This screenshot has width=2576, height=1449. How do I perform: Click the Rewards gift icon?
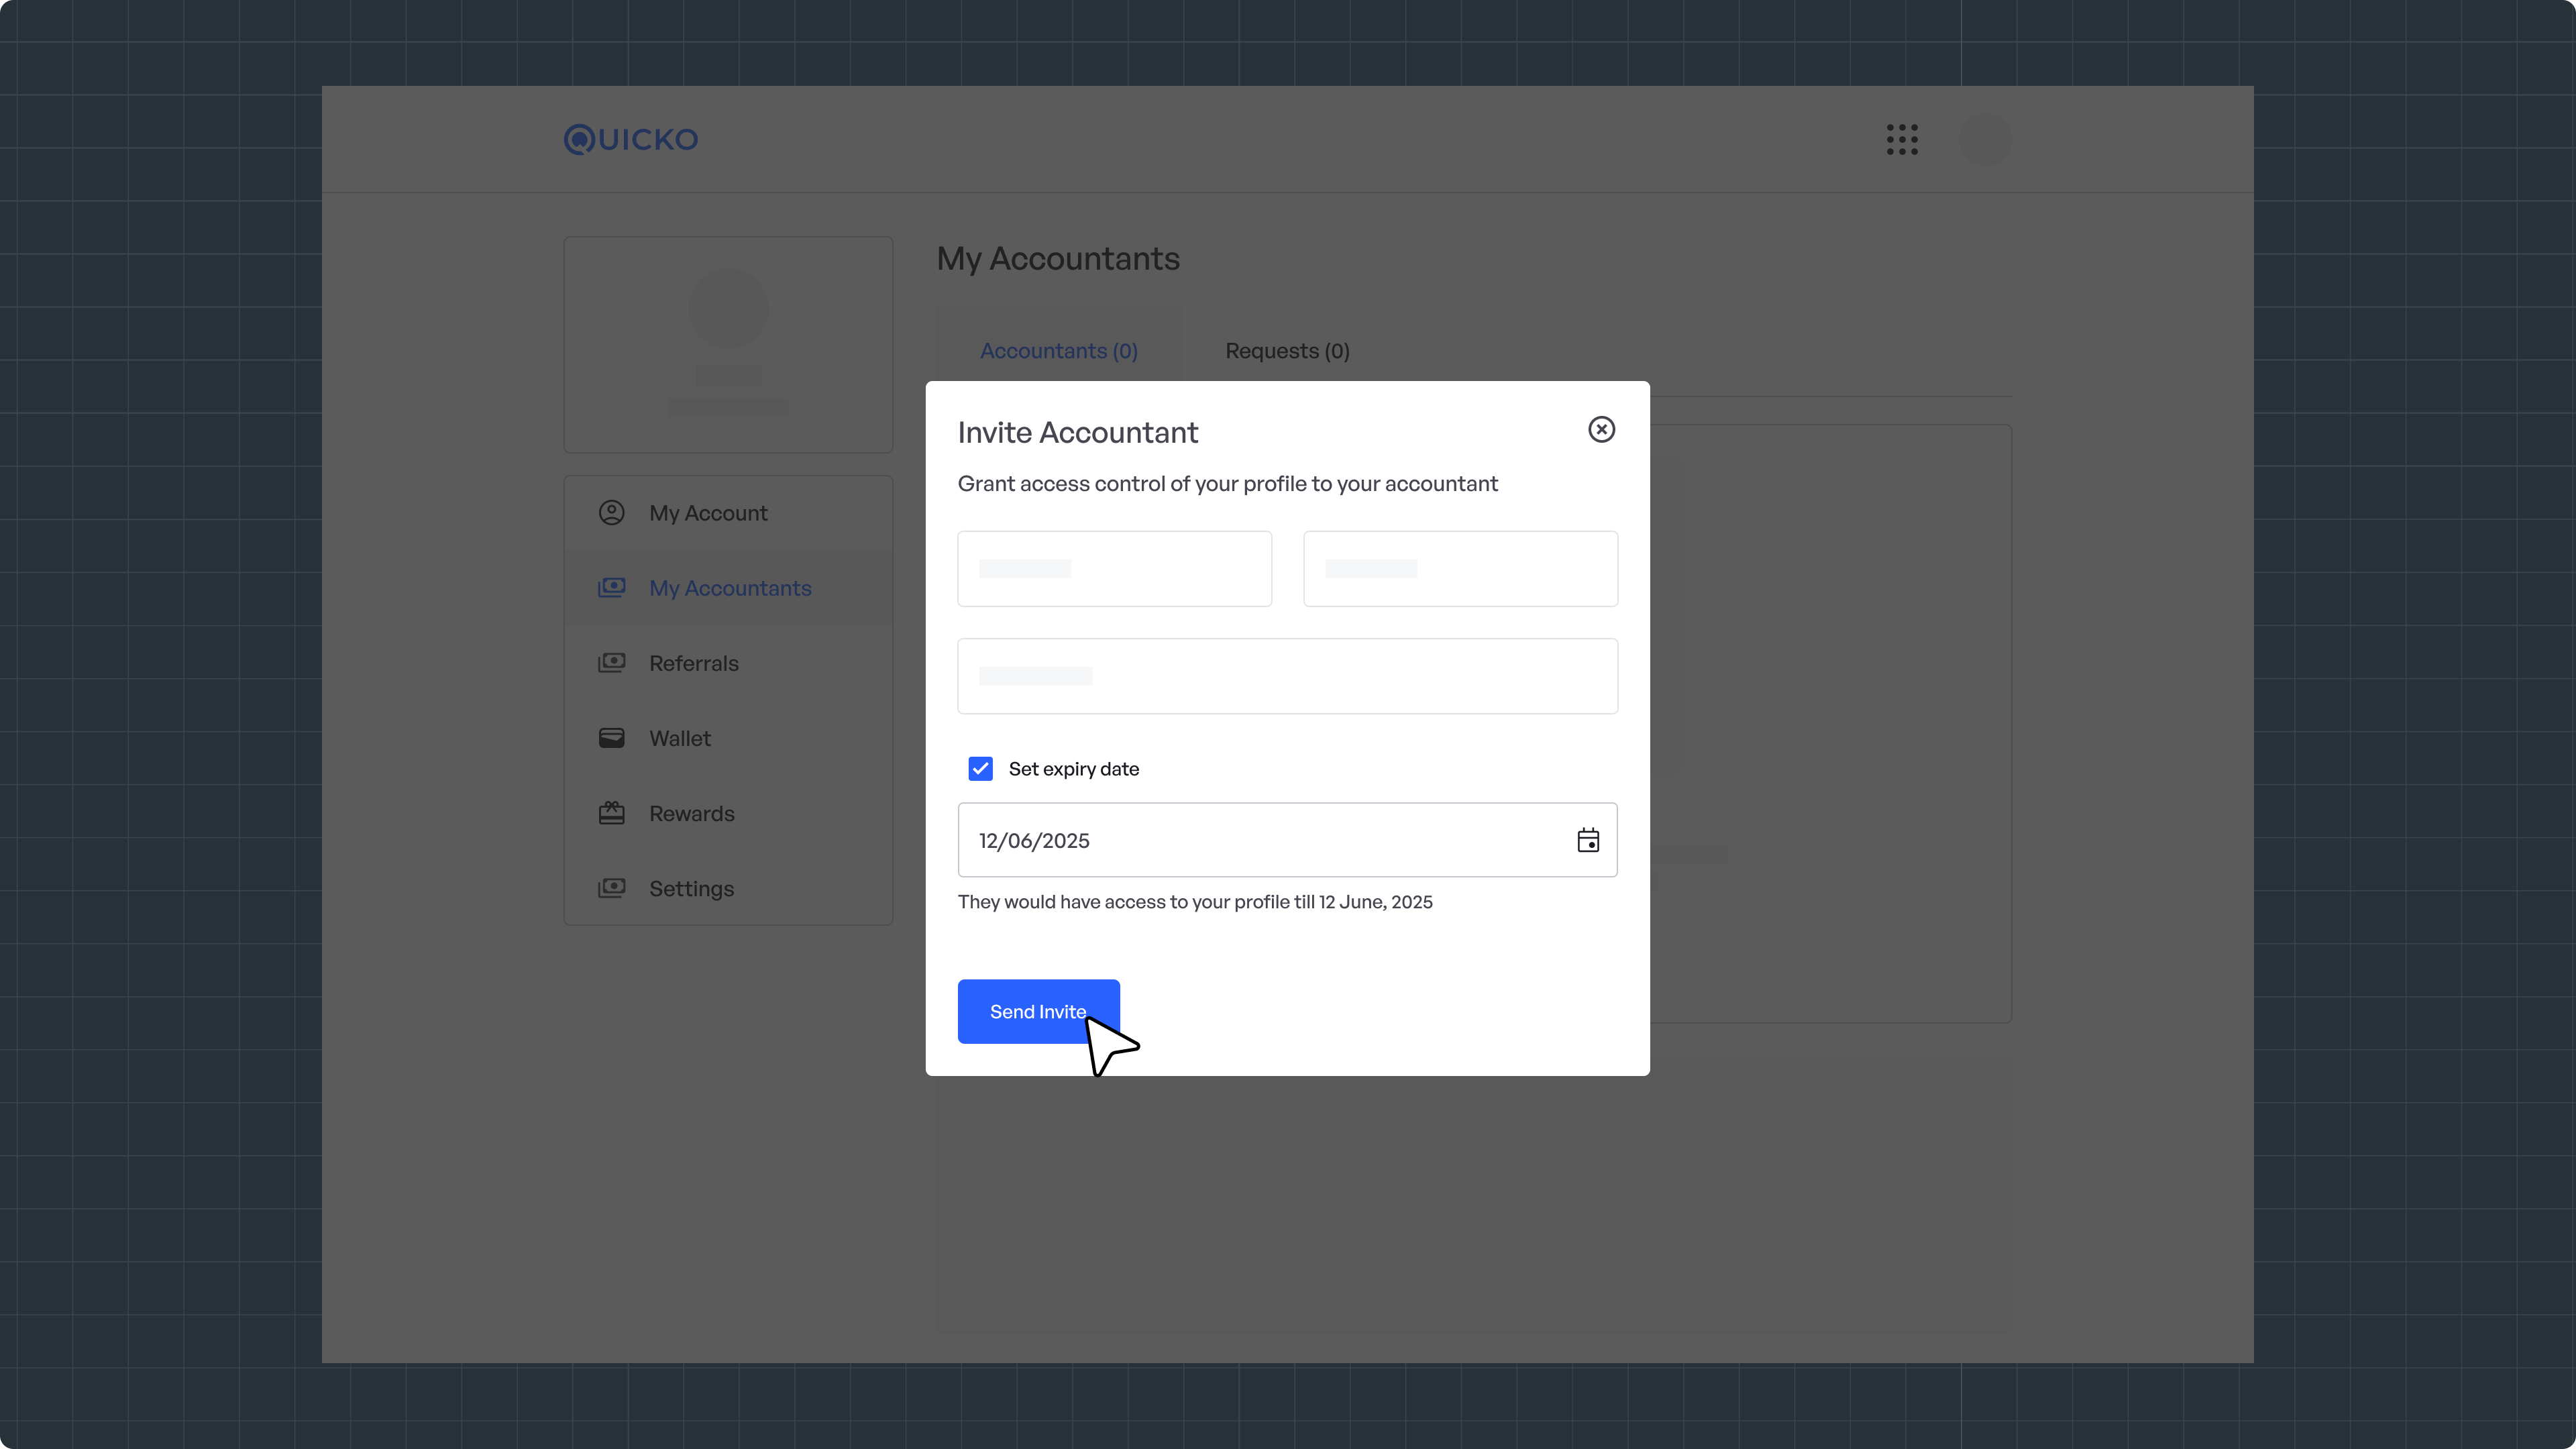pyautogui.click(x=612, y=813)
